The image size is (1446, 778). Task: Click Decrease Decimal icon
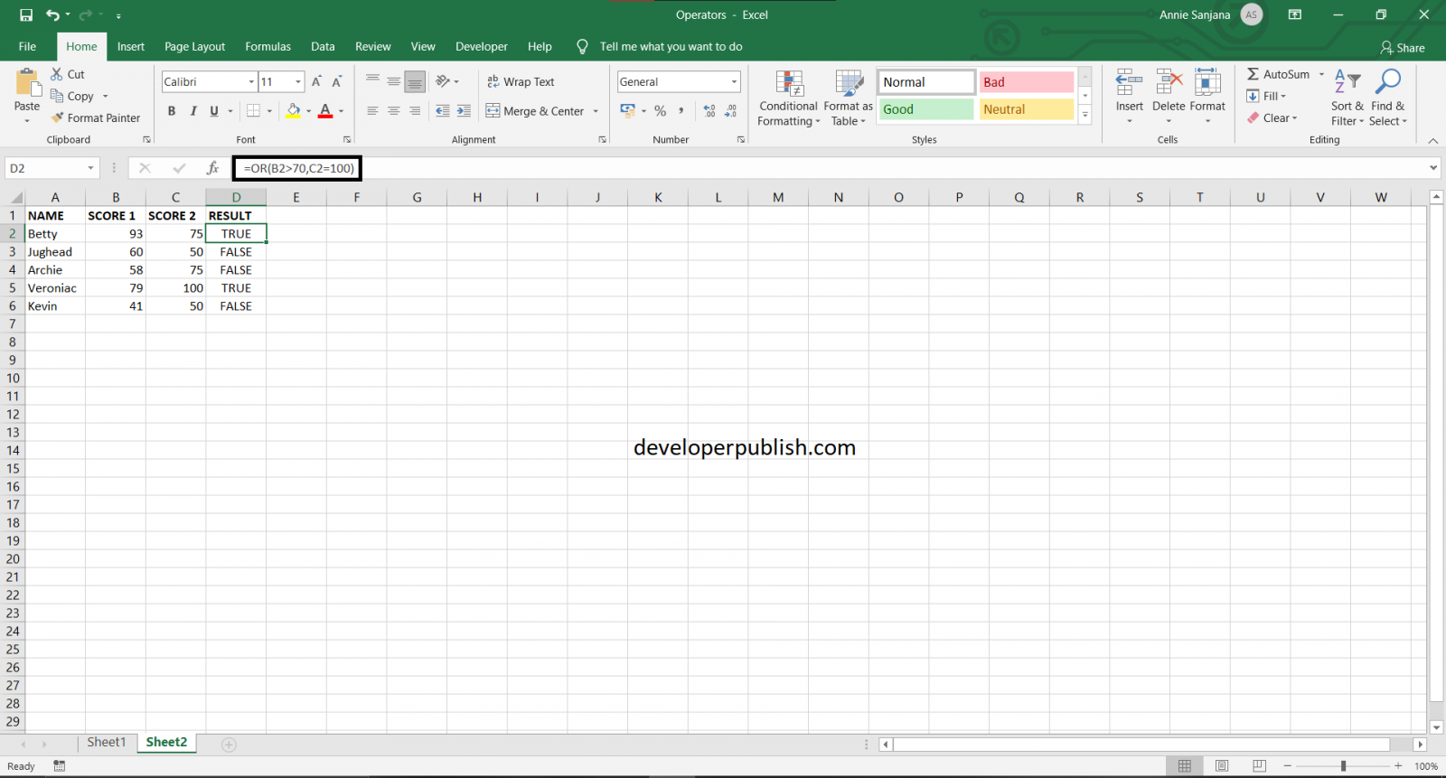[x=730, y=110]
